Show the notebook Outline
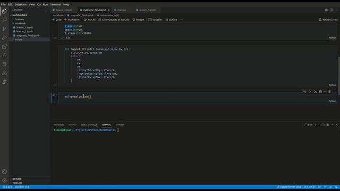340x191 pixels. [x=171, y=20]
